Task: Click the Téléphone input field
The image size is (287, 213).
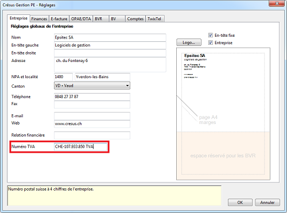Action: coord(92,96)
